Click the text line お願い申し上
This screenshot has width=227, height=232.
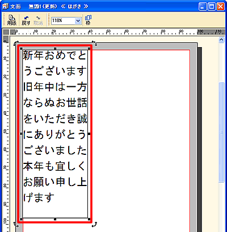pyautogui.click(x=55, y=182)
